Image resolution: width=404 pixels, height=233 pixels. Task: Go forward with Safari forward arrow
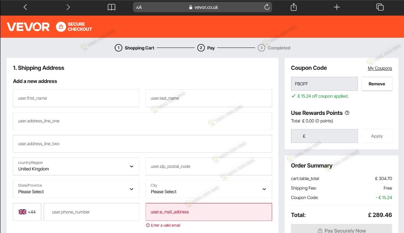tap(68, 7)
